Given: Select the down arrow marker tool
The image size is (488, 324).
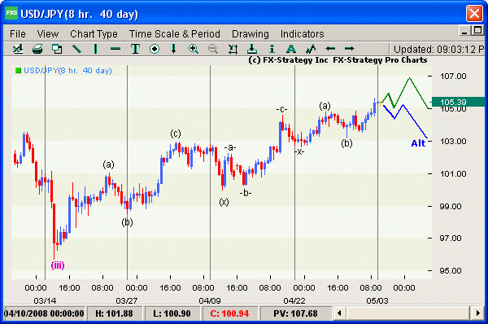Looking at the screenshot, I should (x=174, y=49).
